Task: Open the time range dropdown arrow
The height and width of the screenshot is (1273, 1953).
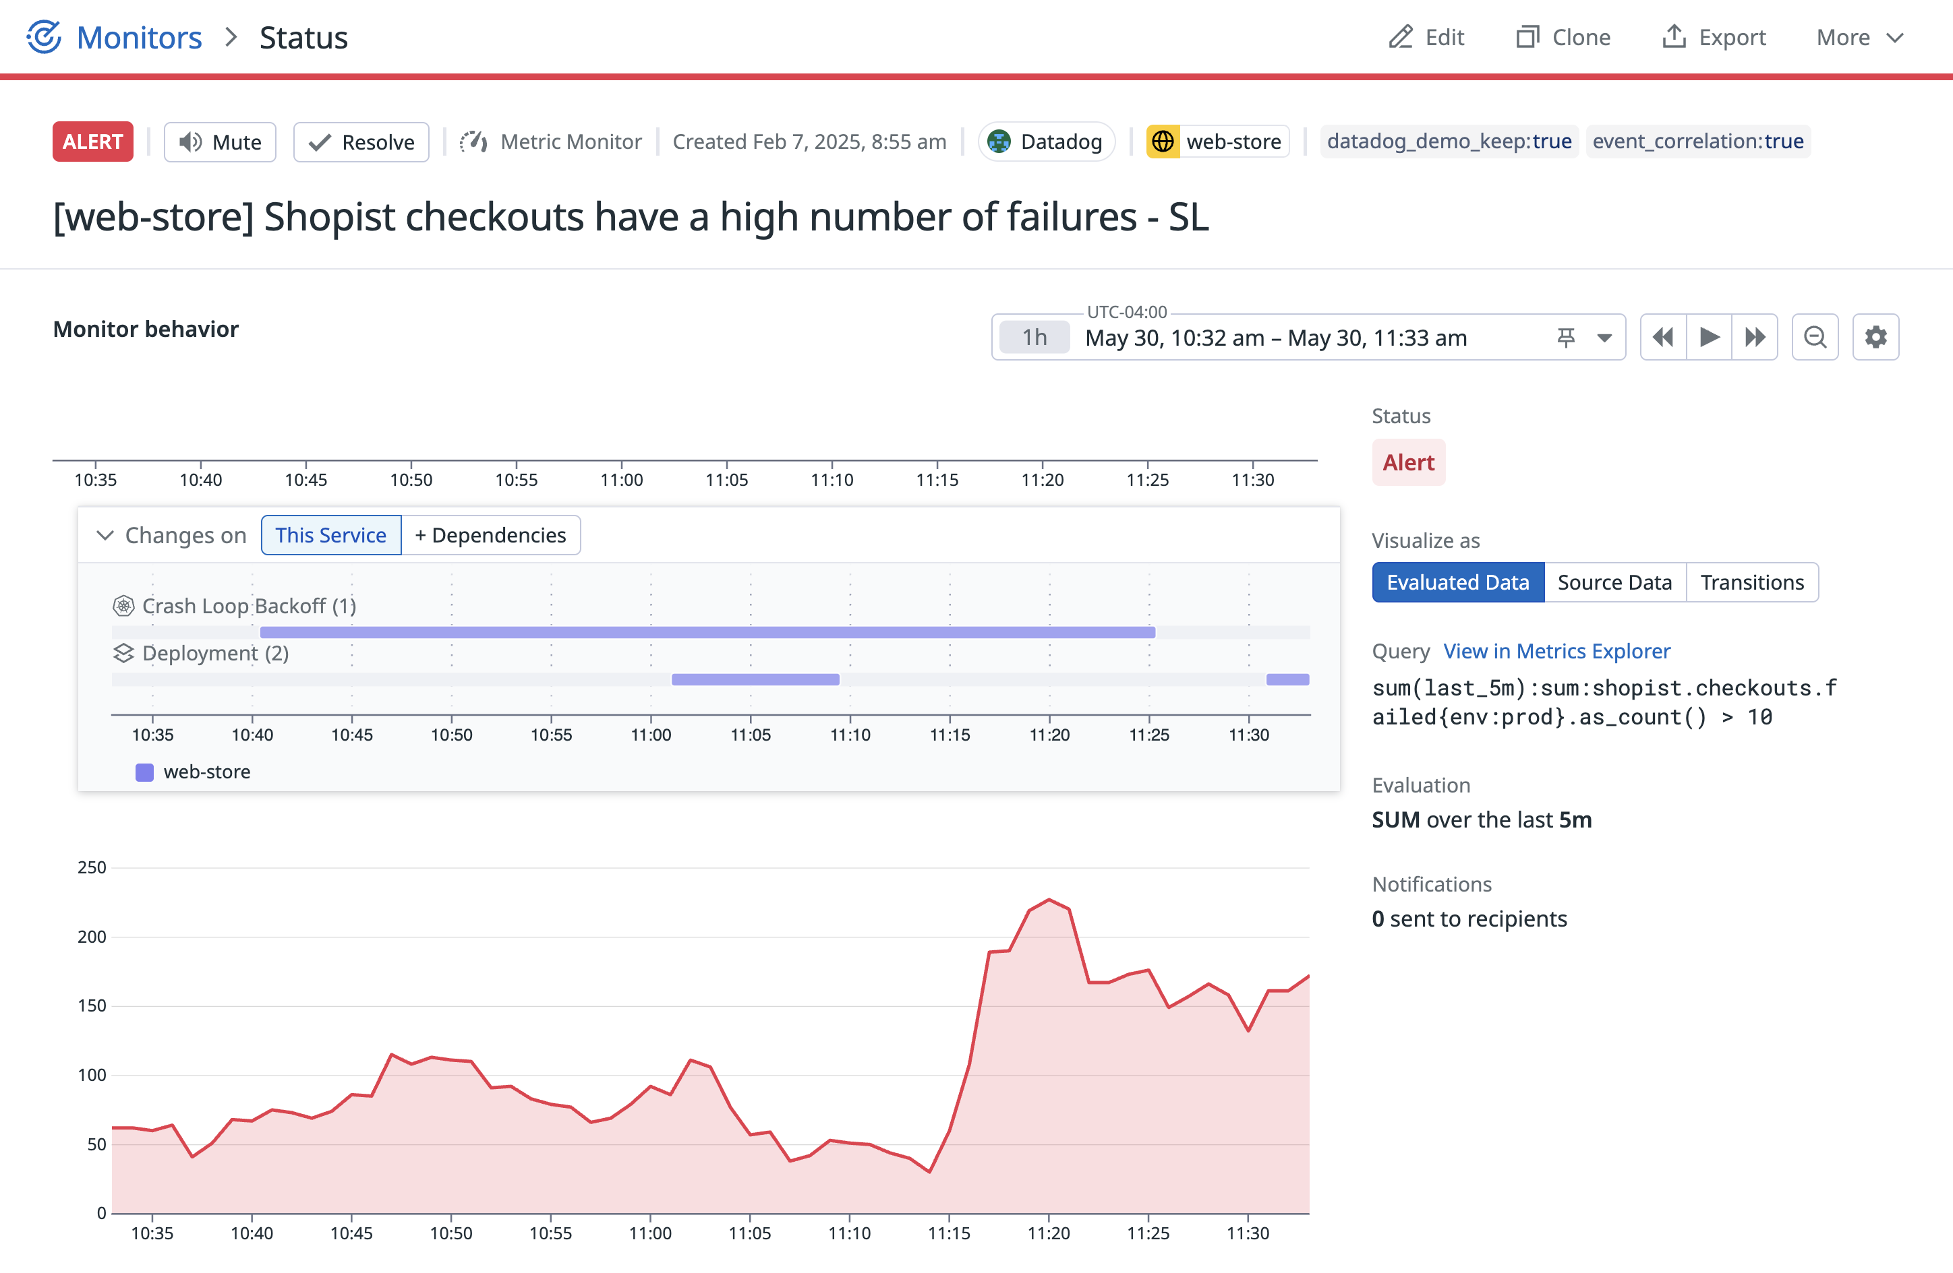Action: [x=1604, y=337]
